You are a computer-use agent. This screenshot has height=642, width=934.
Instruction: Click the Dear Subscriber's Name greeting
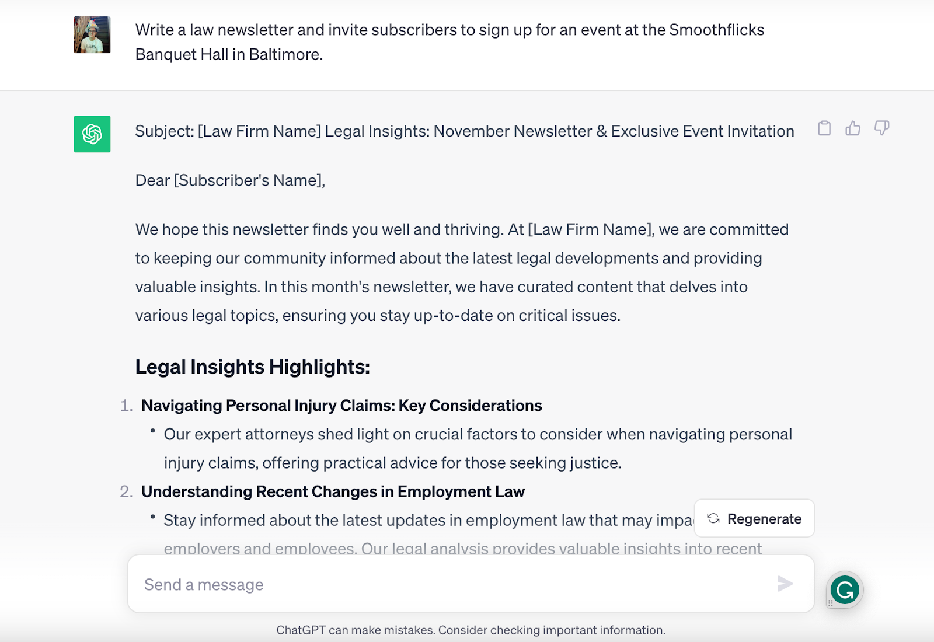230,180
